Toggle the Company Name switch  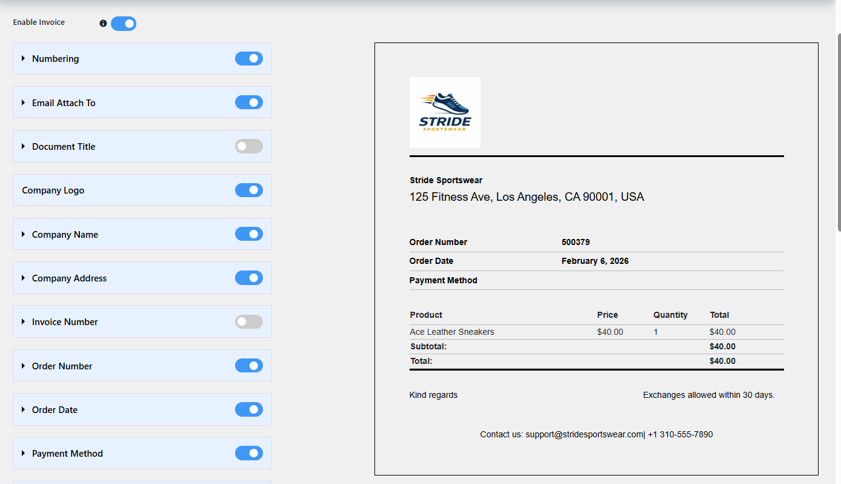click(x=249, y=234)
